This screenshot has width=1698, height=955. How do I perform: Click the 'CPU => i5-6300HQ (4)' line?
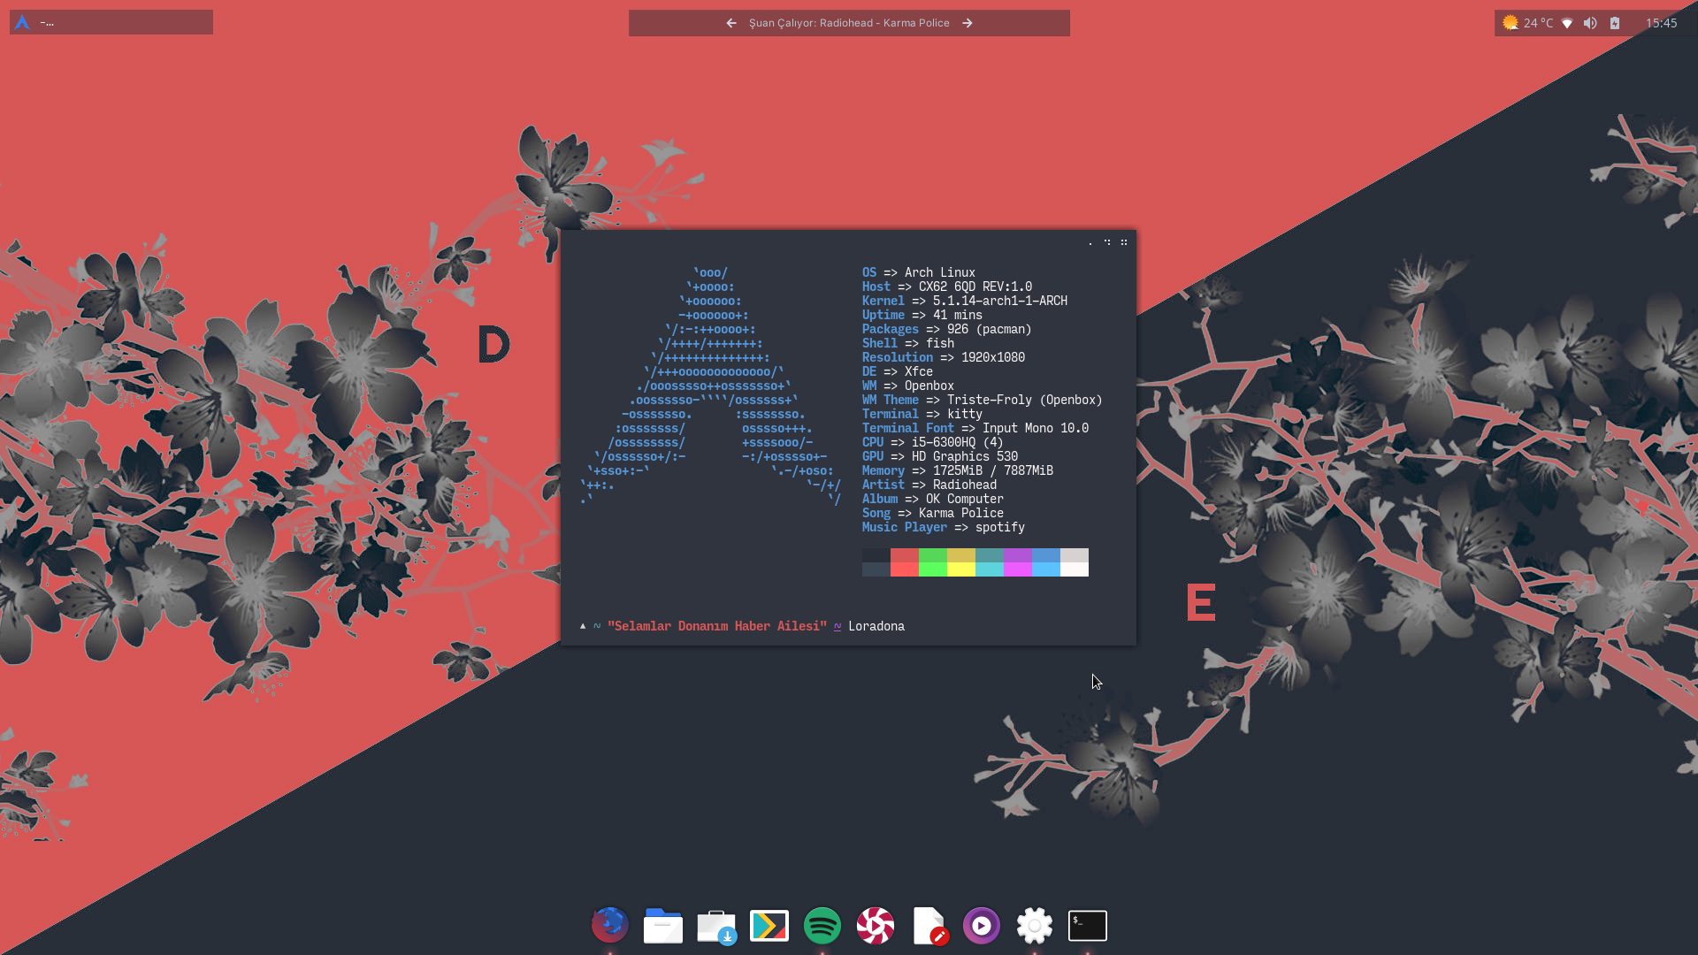pyautogui.click(x=933, y=442)
